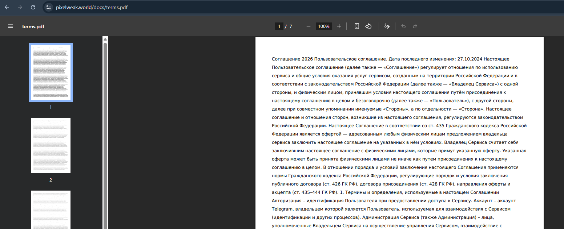
Task: Toggle the PDF sidebar menu icon
Action: pyautogui.click(x=11, y=26)
